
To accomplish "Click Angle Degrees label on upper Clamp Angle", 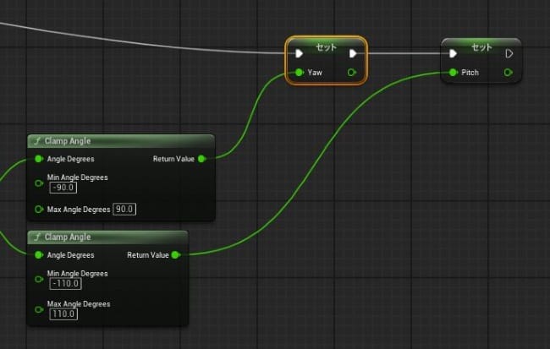I will coord(70,159).
